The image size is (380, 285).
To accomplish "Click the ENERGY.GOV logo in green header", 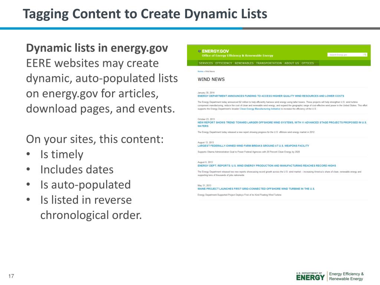I will click(x=213, y=51).
